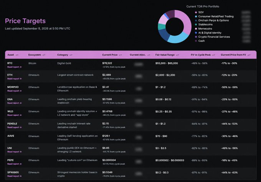Click WLD price $0.4768
Viewport: 261px width, 182px height.
click(x=107, y=111)
